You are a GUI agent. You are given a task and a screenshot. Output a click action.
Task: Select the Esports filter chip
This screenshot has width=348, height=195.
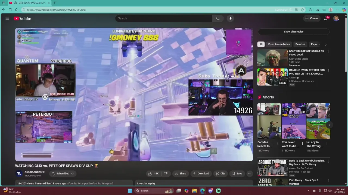tap(315, 44)
